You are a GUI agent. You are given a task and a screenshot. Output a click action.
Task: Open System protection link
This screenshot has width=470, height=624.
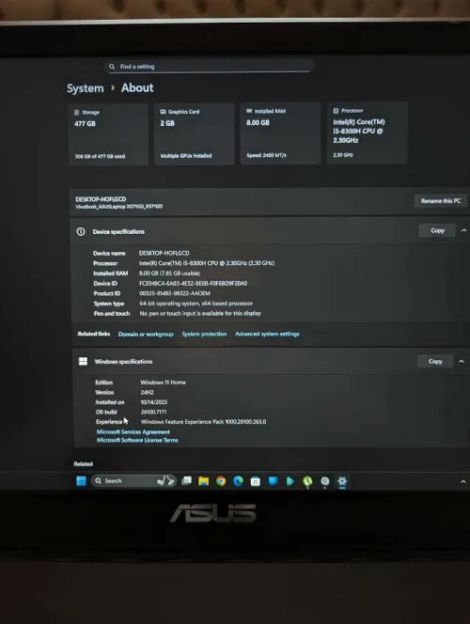click(x=204, y=334)
